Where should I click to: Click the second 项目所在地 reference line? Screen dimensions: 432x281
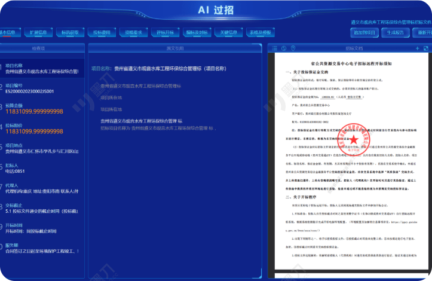pyautogui.click(x=111, y=109)
